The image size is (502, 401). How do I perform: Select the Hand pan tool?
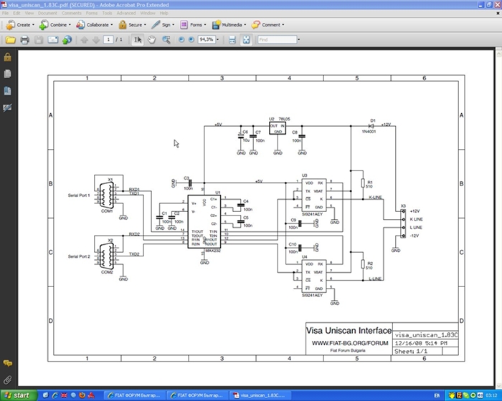(152, 39)
